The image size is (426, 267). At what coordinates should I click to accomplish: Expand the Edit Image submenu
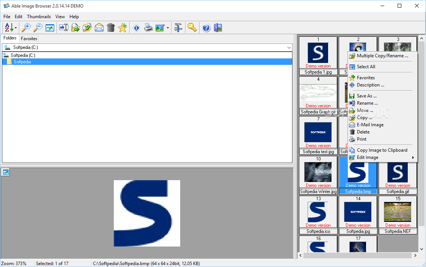click(382, 157)
